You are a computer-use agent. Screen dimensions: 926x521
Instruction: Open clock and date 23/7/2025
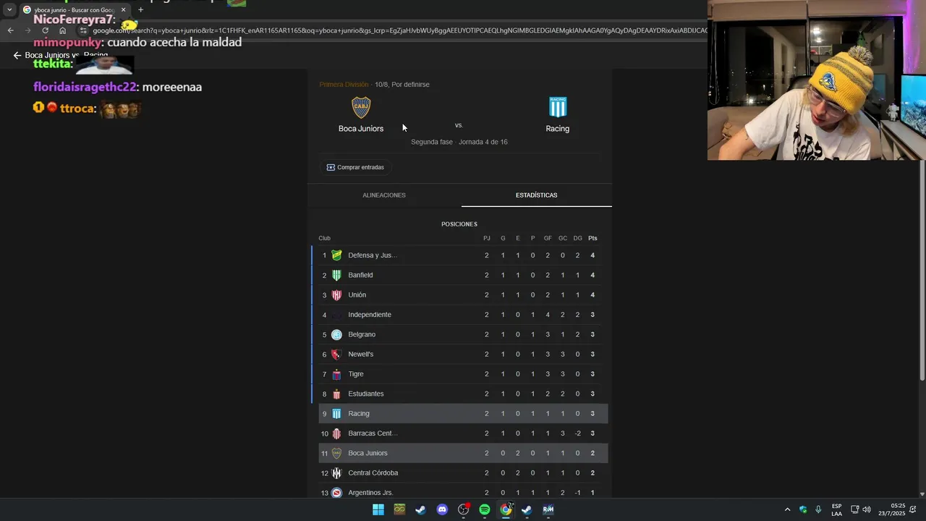point(891,509)
